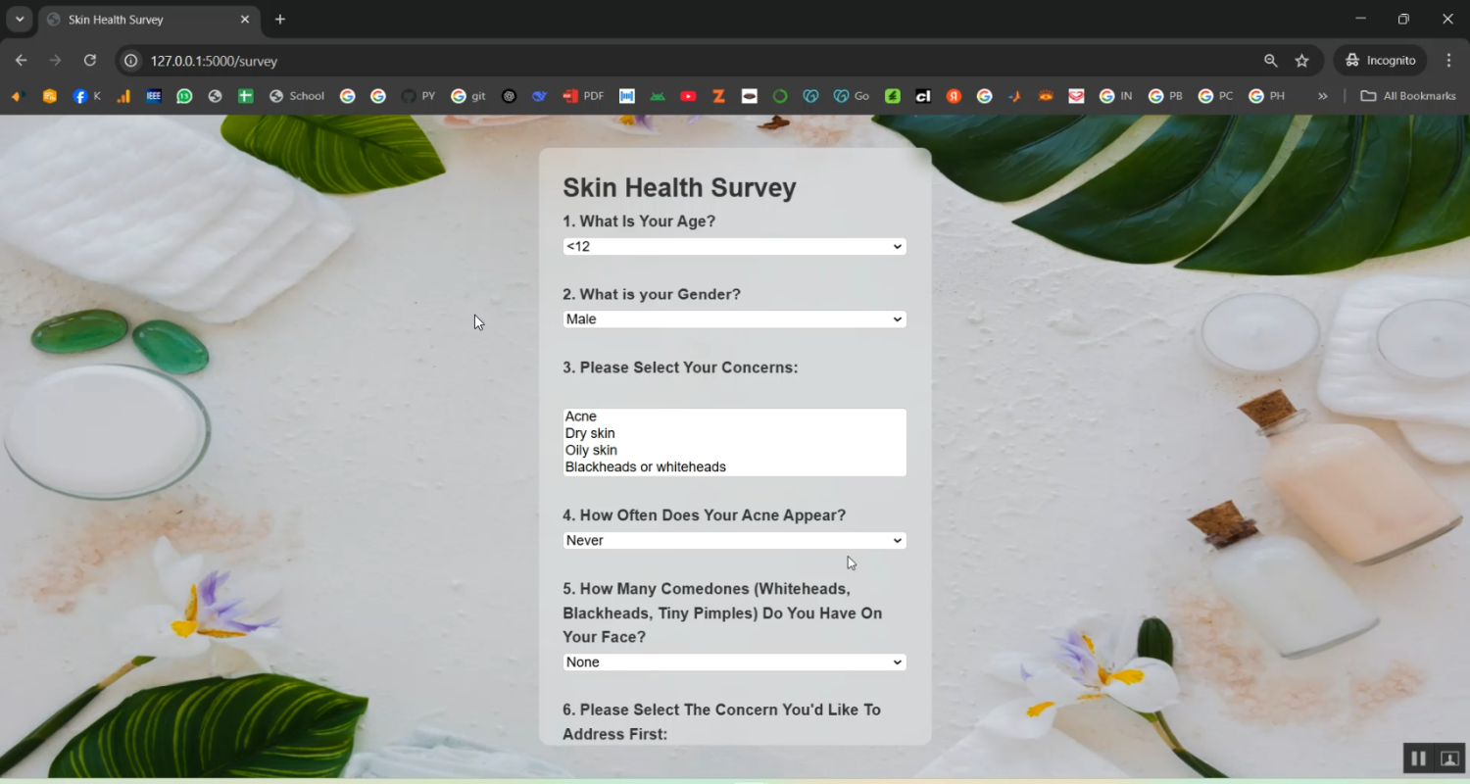1470x784 pixels.
Task: Select Dry skin in the concerns list
Action: click(x=734, y=433)
